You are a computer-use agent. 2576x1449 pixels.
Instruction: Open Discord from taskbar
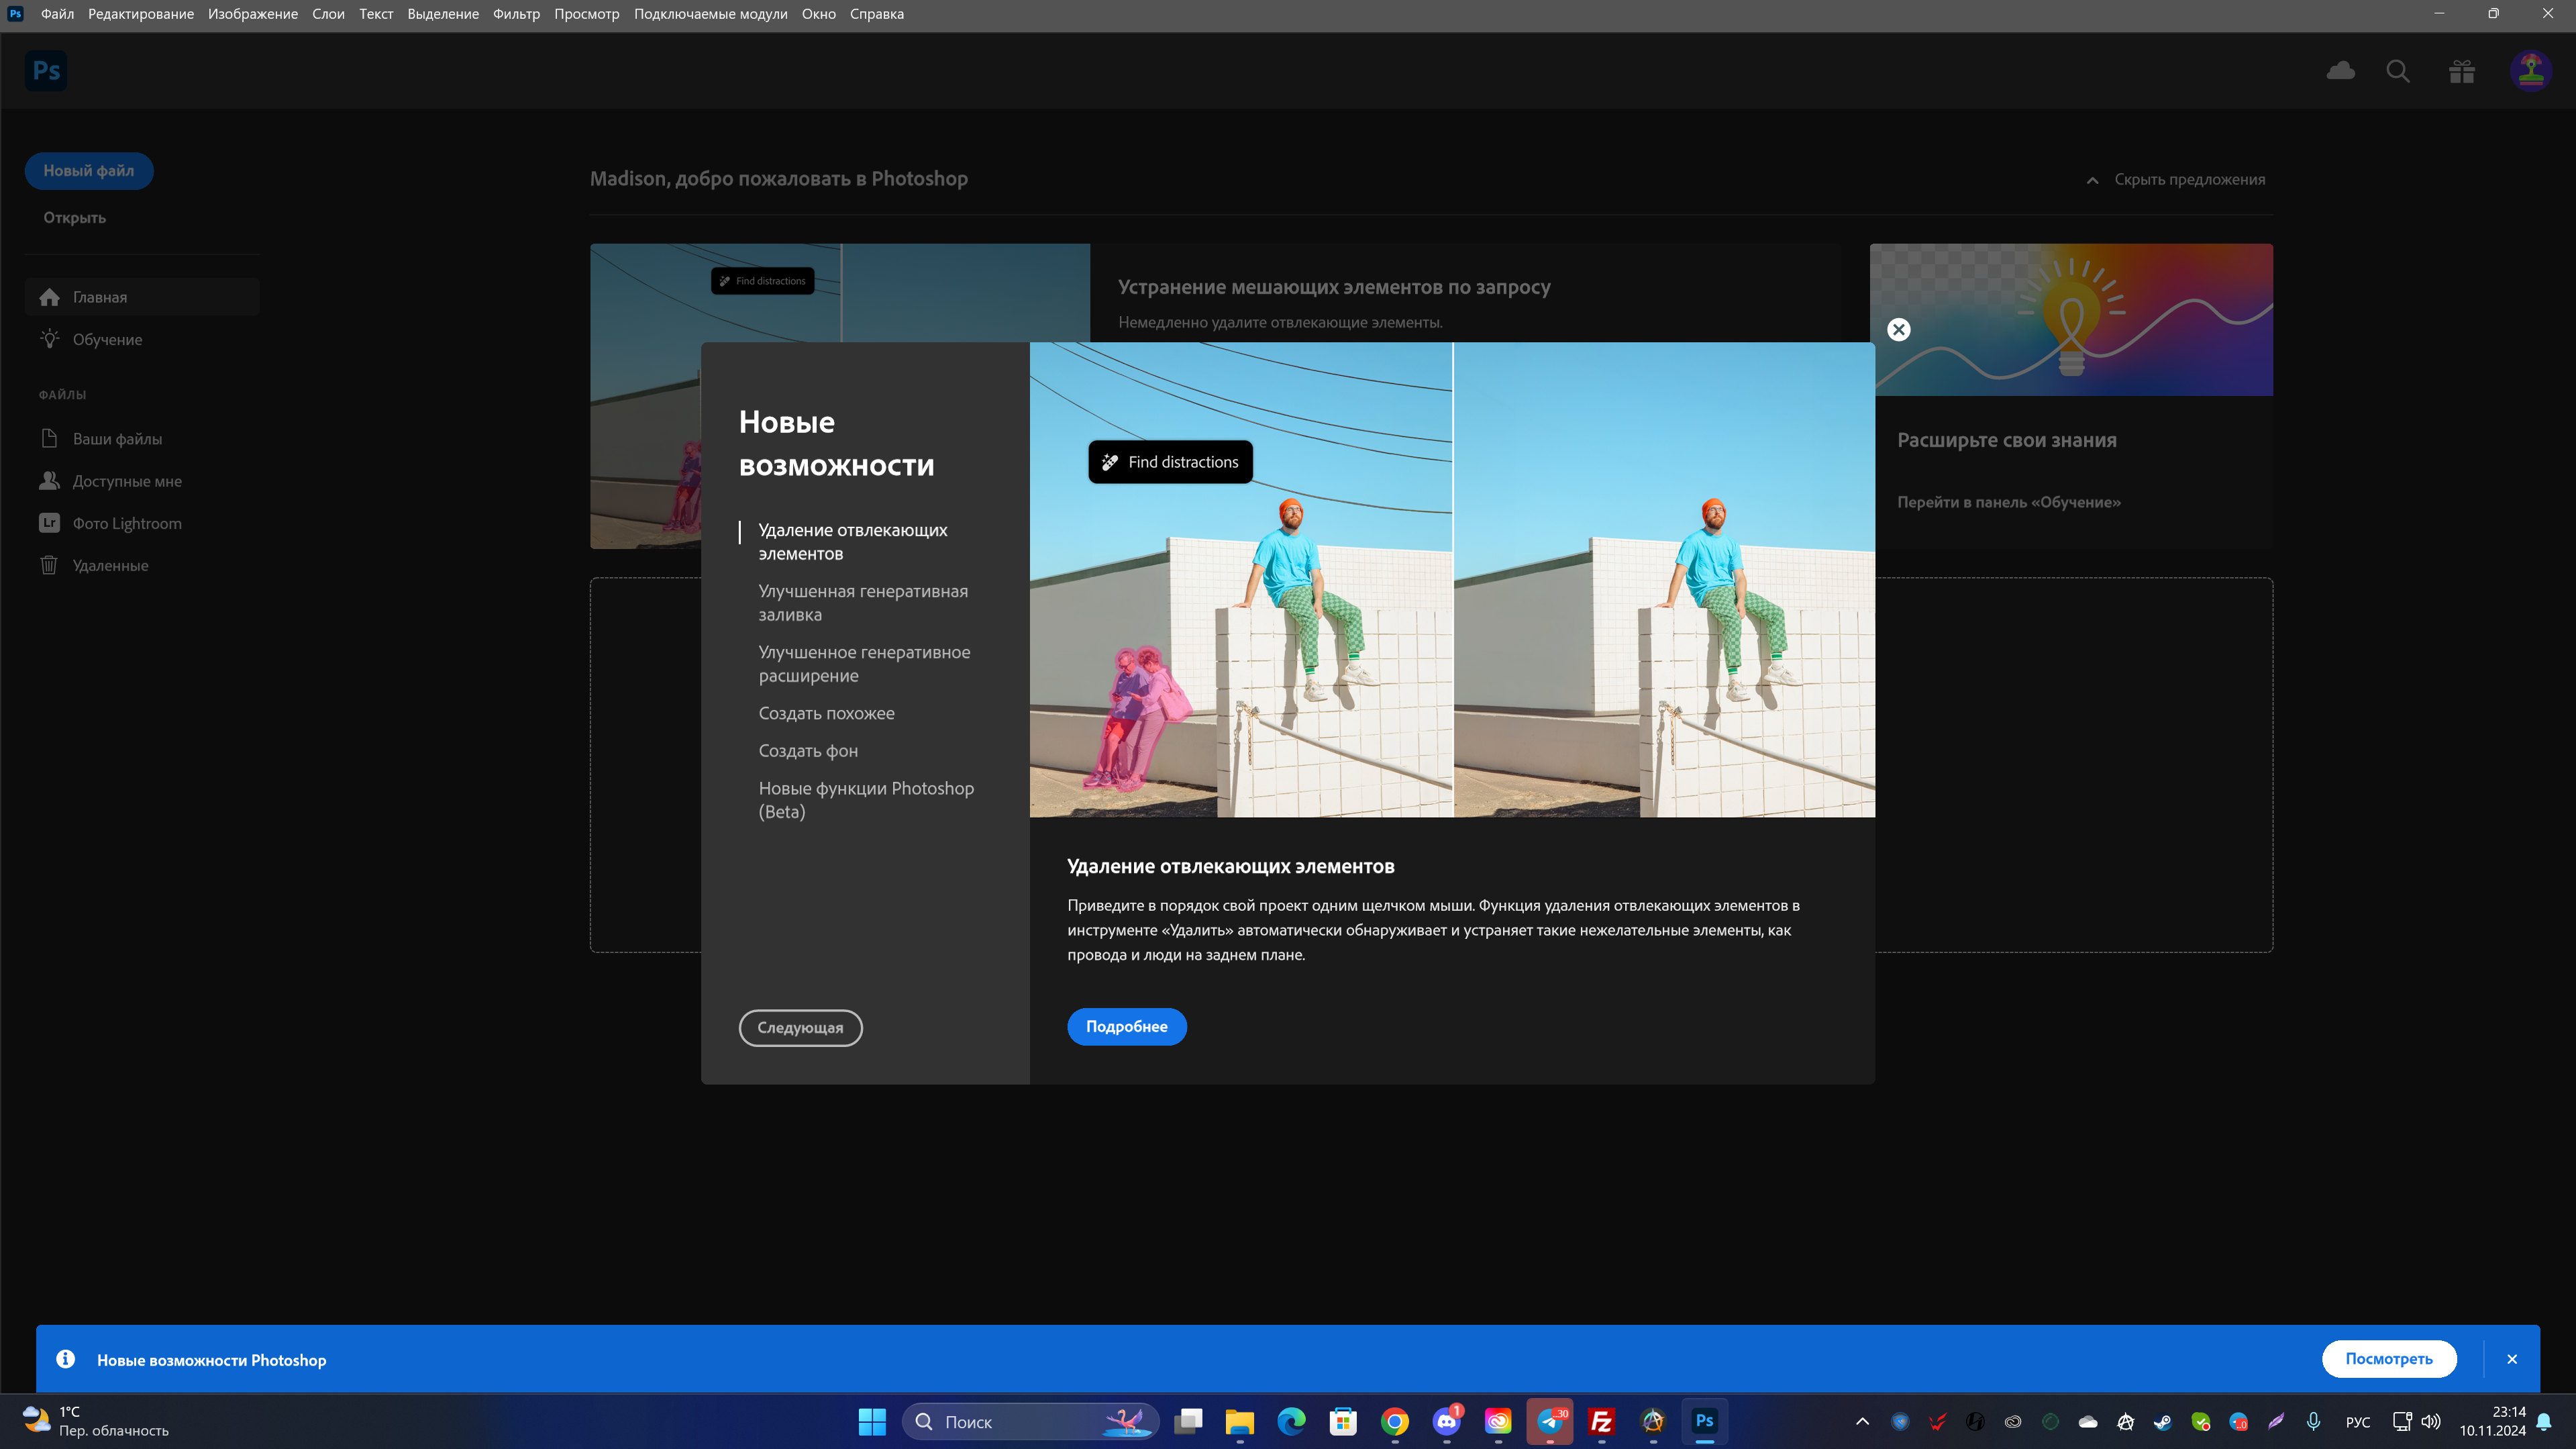[1446, 1421]
